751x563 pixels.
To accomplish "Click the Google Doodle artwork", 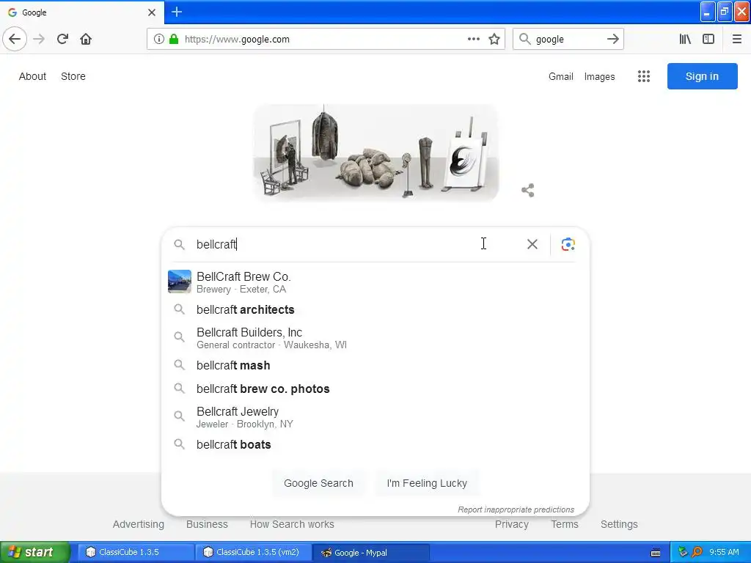I will (x=375, y=152).
